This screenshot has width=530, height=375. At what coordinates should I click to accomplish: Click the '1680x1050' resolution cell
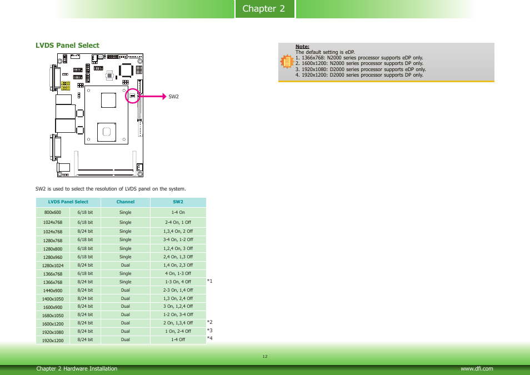pos(53,315)
